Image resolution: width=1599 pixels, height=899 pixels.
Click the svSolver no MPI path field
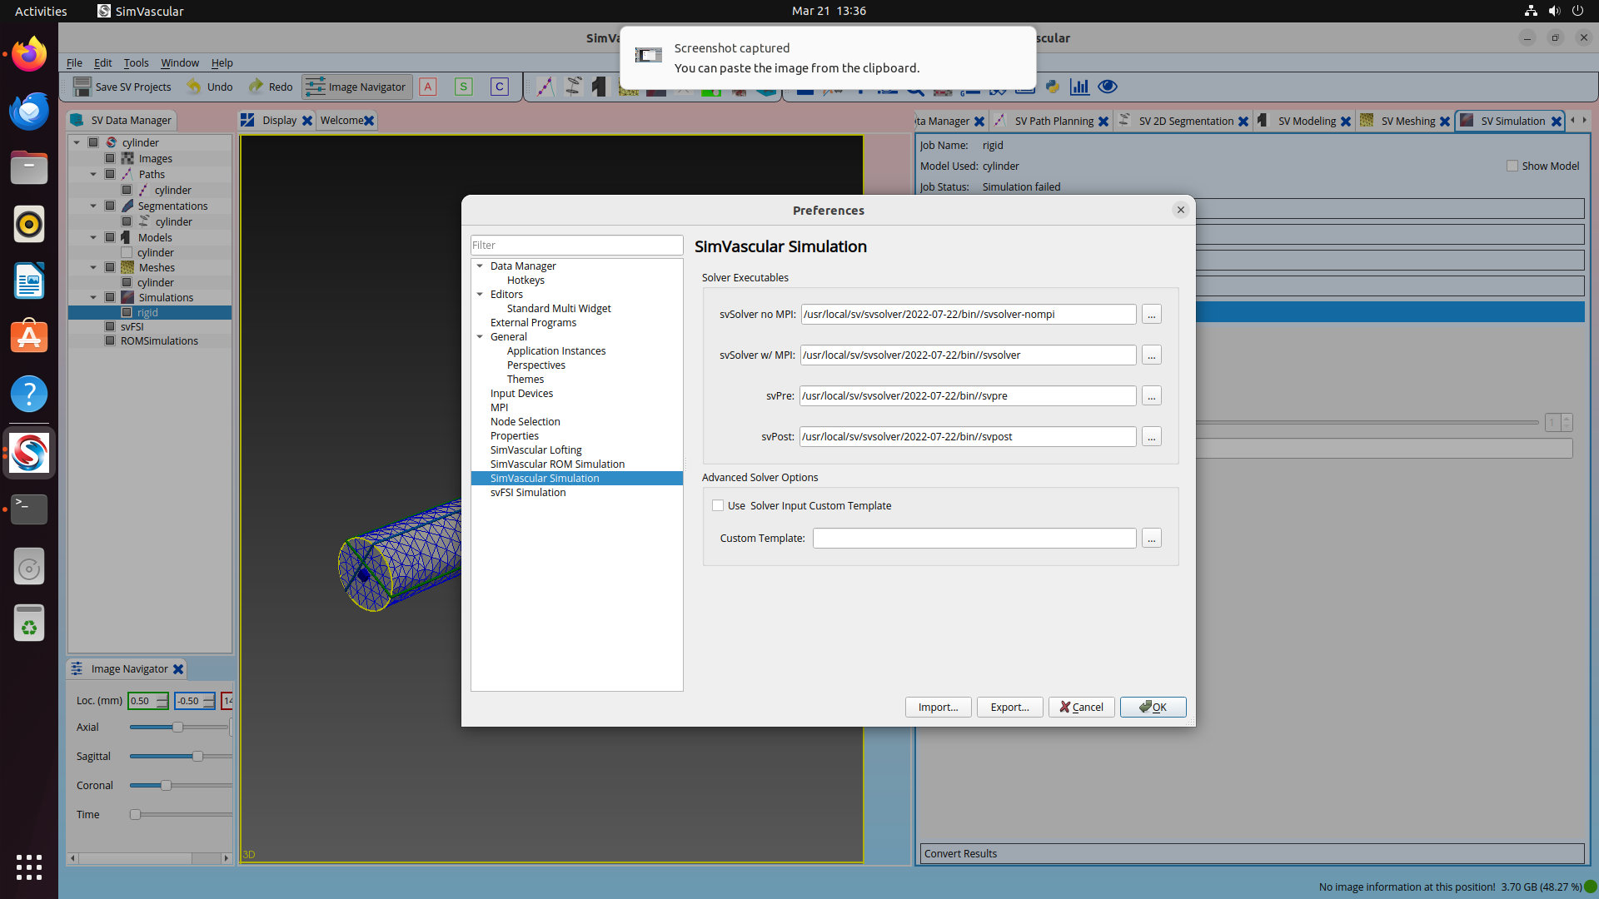(968, 314)
